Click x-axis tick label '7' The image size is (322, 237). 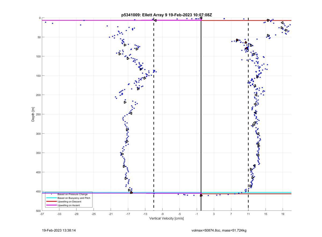coord(231,214)
